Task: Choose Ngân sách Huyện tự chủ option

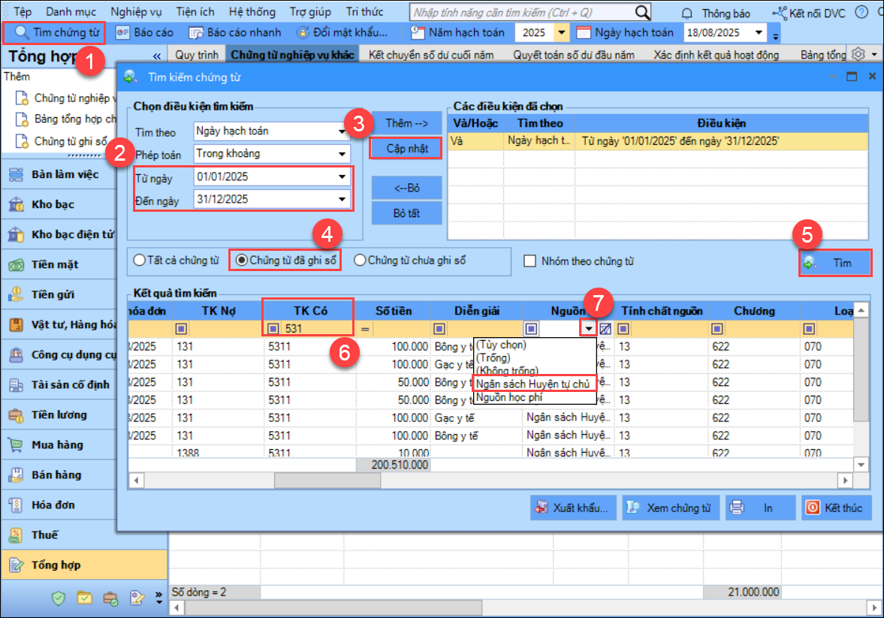Action: point(534,384)
